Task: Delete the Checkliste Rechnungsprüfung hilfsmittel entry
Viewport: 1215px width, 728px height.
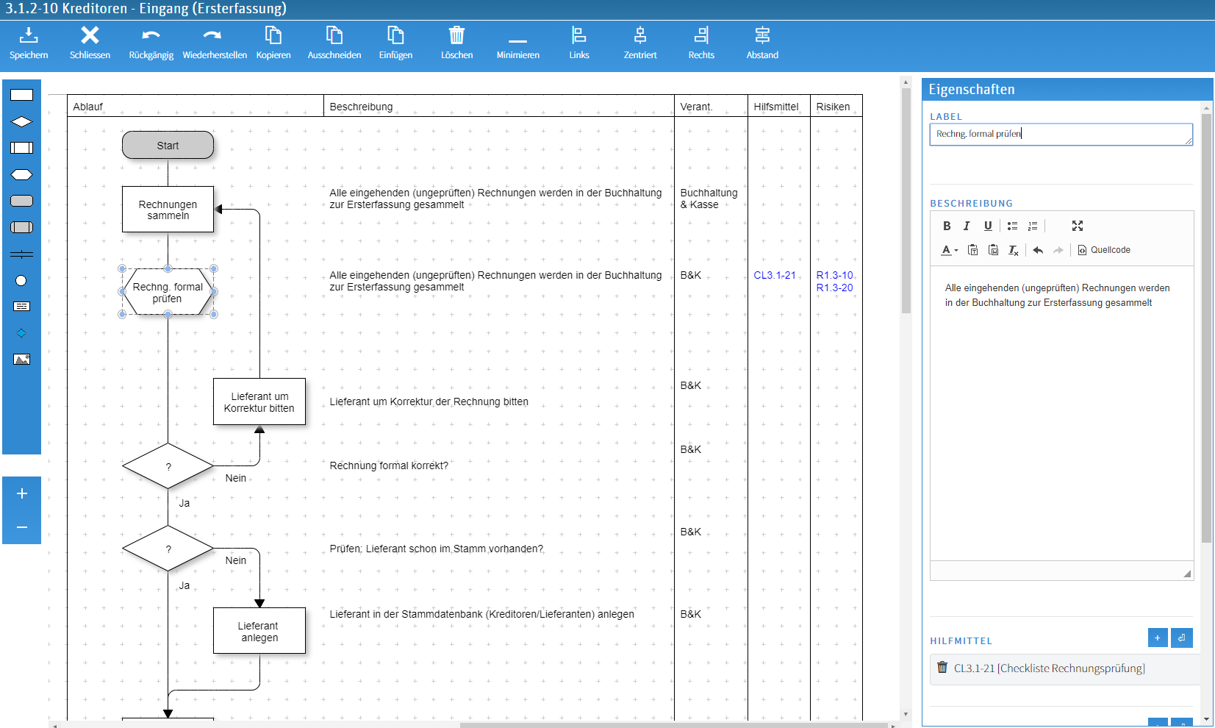Action: pos(942,668)
